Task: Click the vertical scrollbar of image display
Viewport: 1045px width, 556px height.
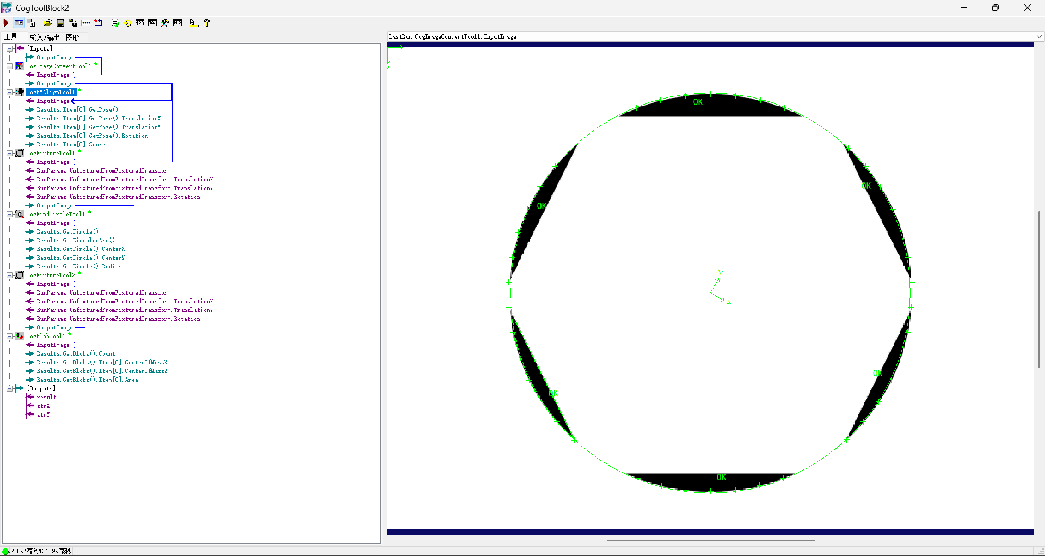Action: point(1039,290)
